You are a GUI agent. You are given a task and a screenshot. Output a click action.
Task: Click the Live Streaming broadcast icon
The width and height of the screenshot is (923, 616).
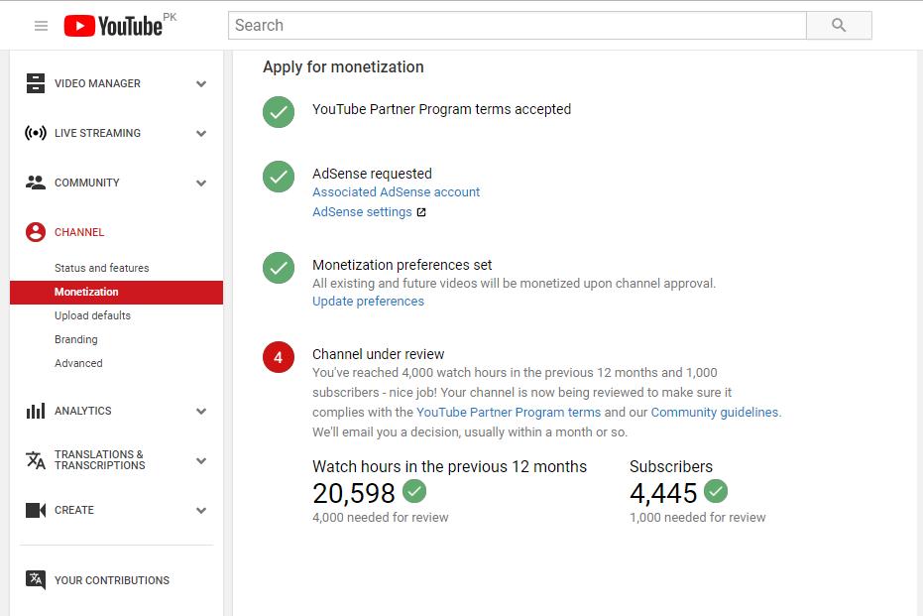coord(36,133)
